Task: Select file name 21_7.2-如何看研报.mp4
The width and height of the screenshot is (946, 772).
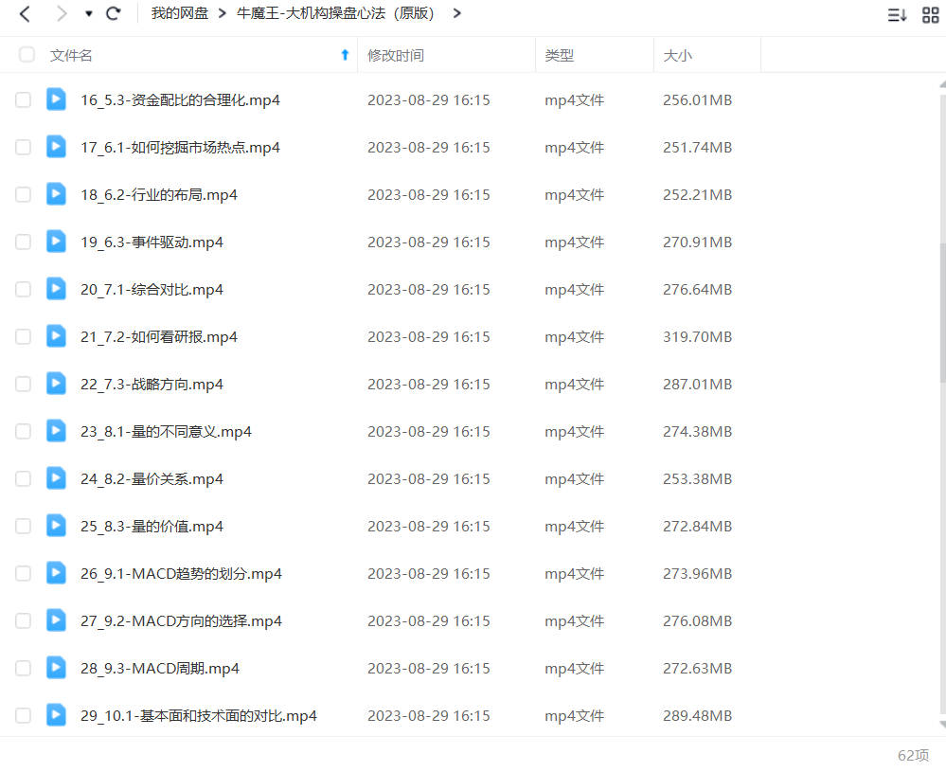Action: coord(159,337)
